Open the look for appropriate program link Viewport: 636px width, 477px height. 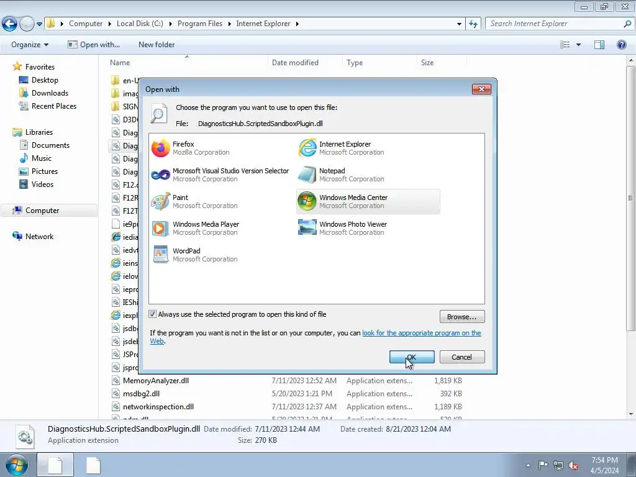[x=422, y=333]
